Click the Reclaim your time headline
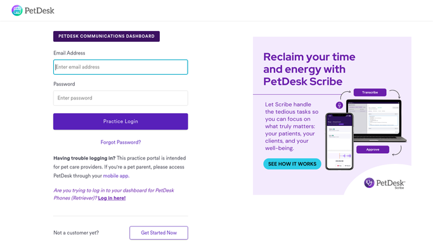Viewport: 433px width, 243px height. [309, 69]
